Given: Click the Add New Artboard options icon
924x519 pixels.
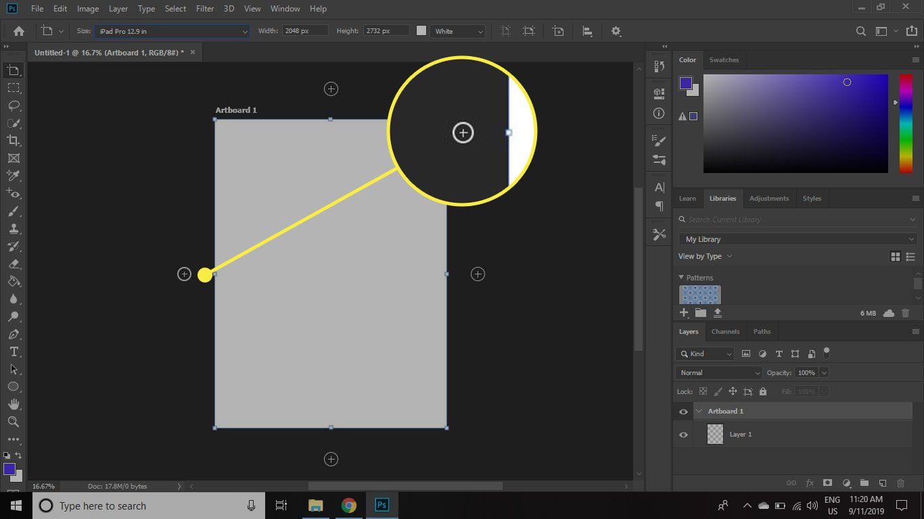Looking at the screenshot, I should pos(558,31).
